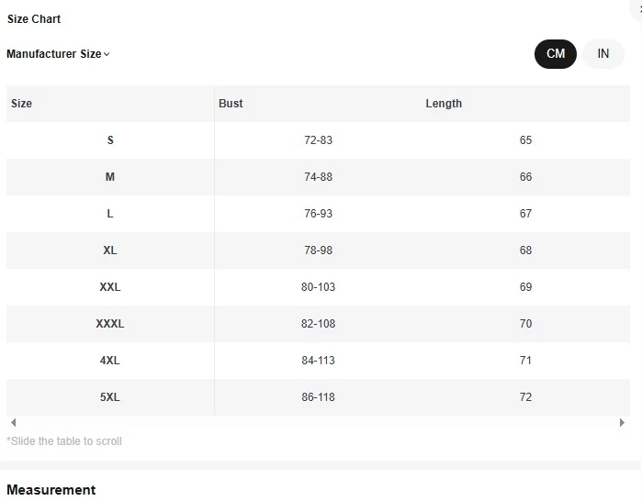
Task: Click the Bust column header
Action: tap(231, 104)
